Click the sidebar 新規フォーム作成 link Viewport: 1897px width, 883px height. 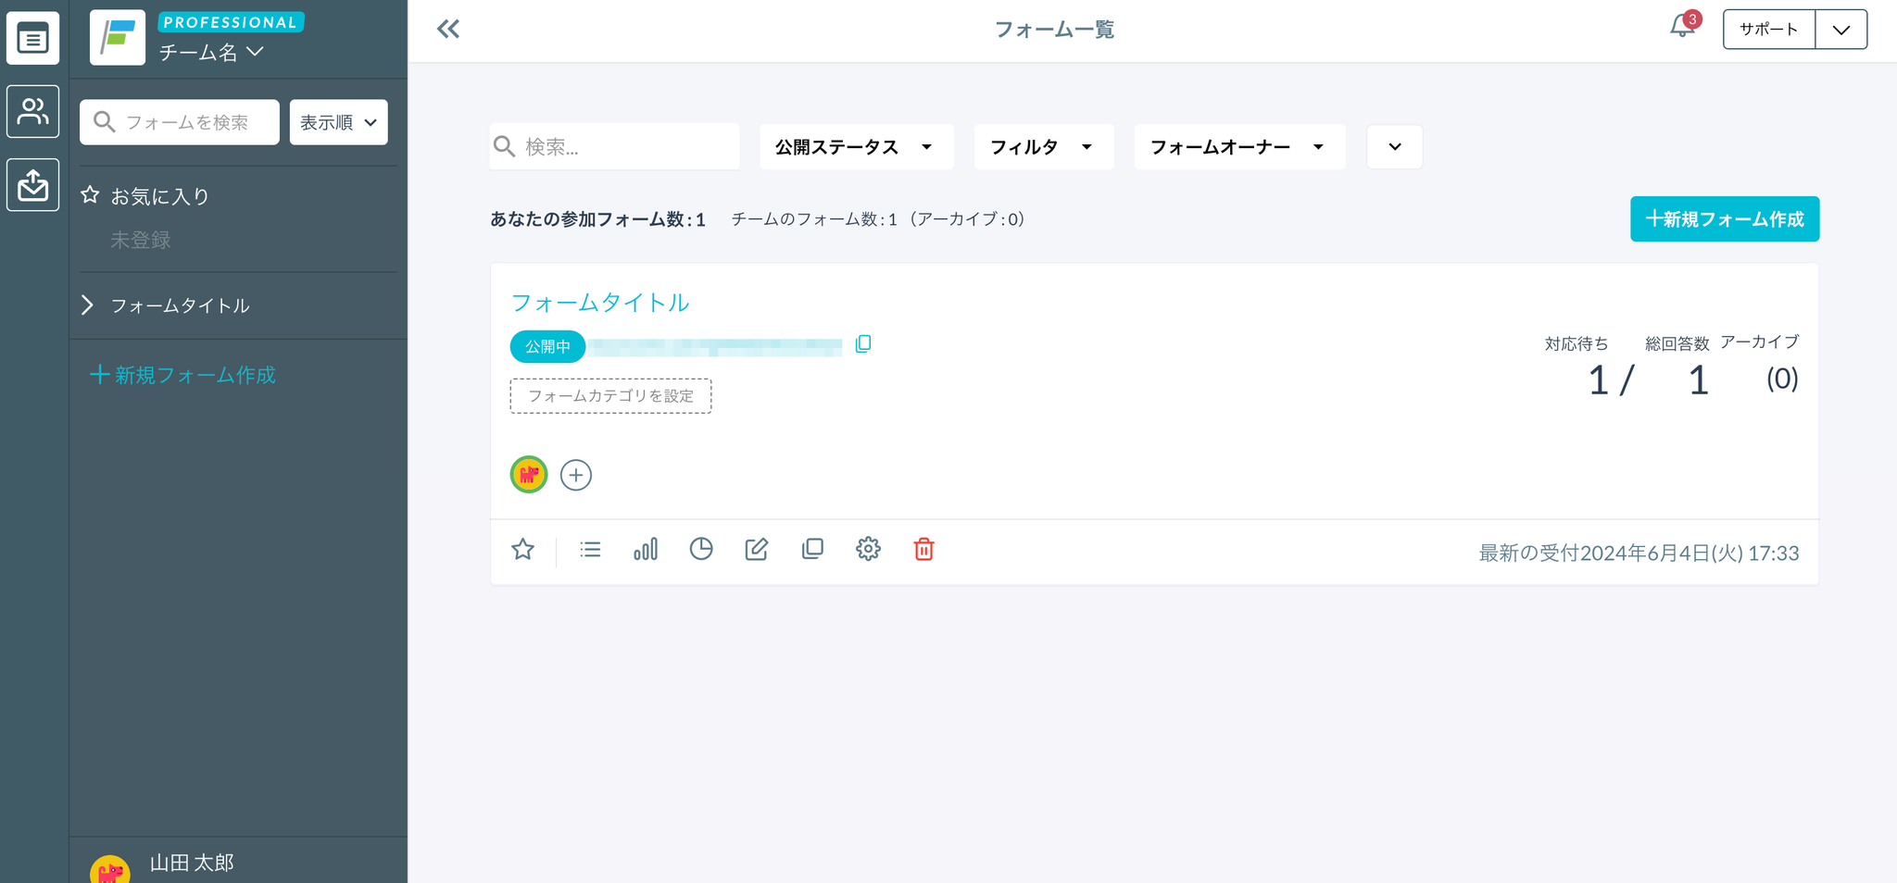coord(182,375)
